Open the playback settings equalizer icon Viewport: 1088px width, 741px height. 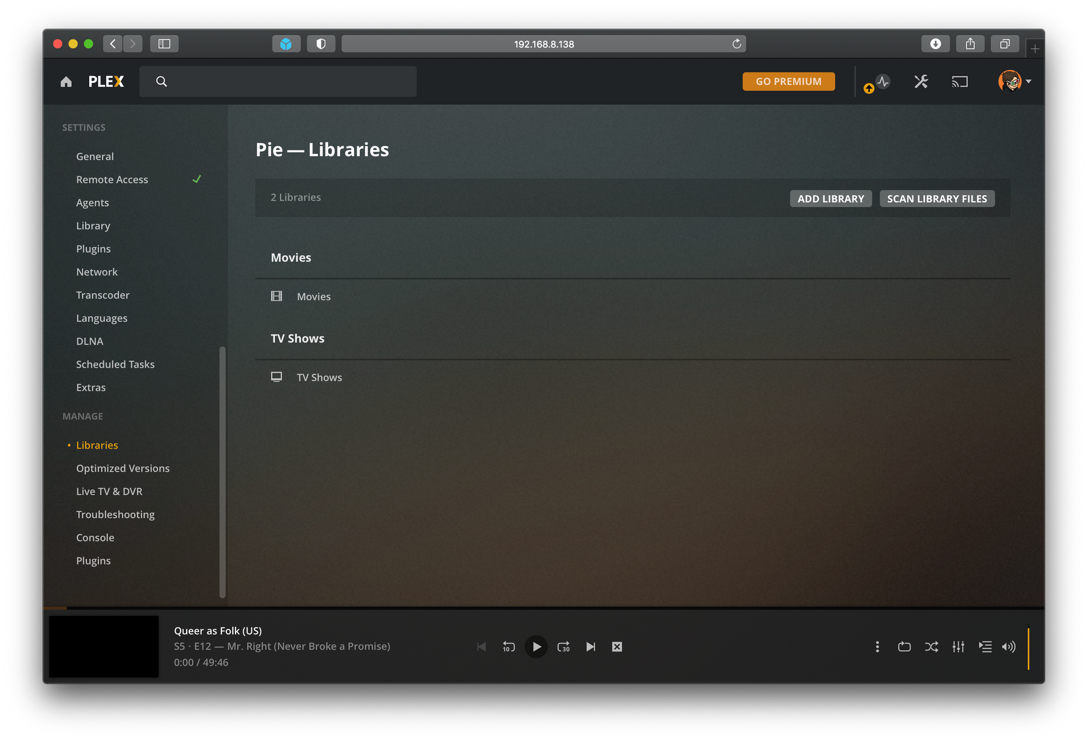[958, 646]
